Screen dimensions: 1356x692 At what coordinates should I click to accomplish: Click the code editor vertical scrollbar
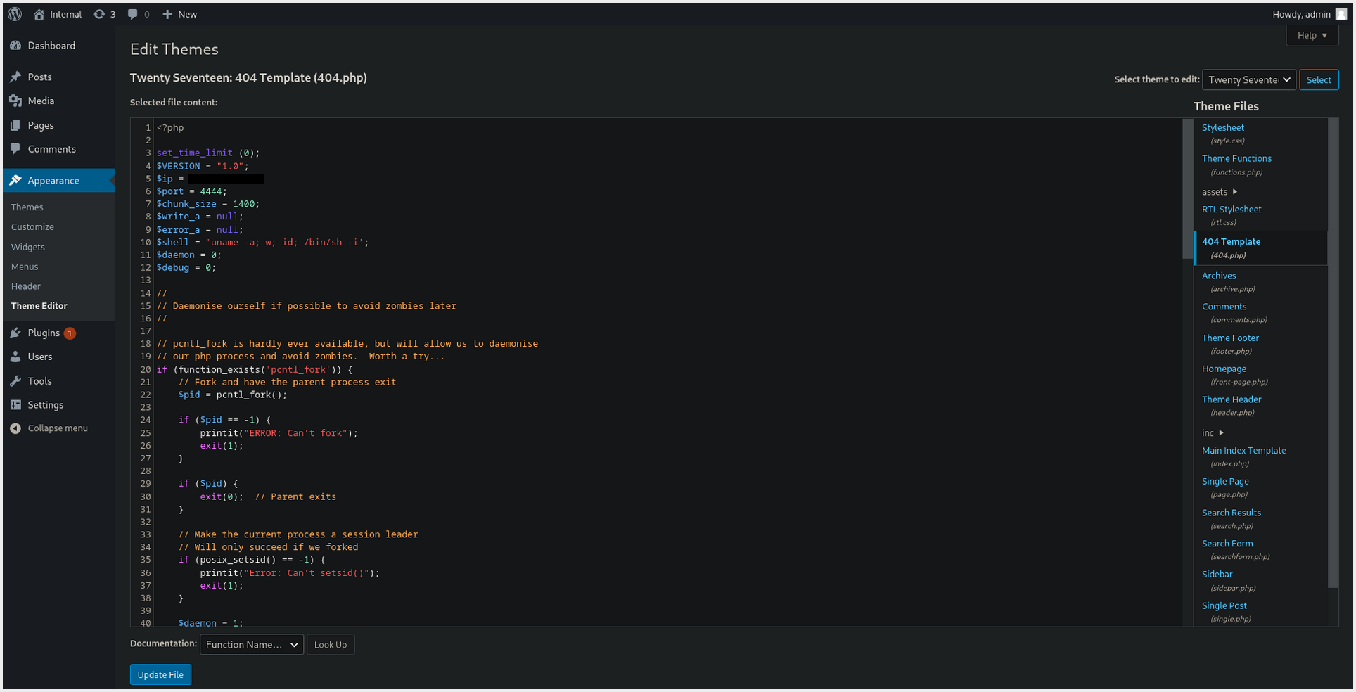pos(1188,188)
